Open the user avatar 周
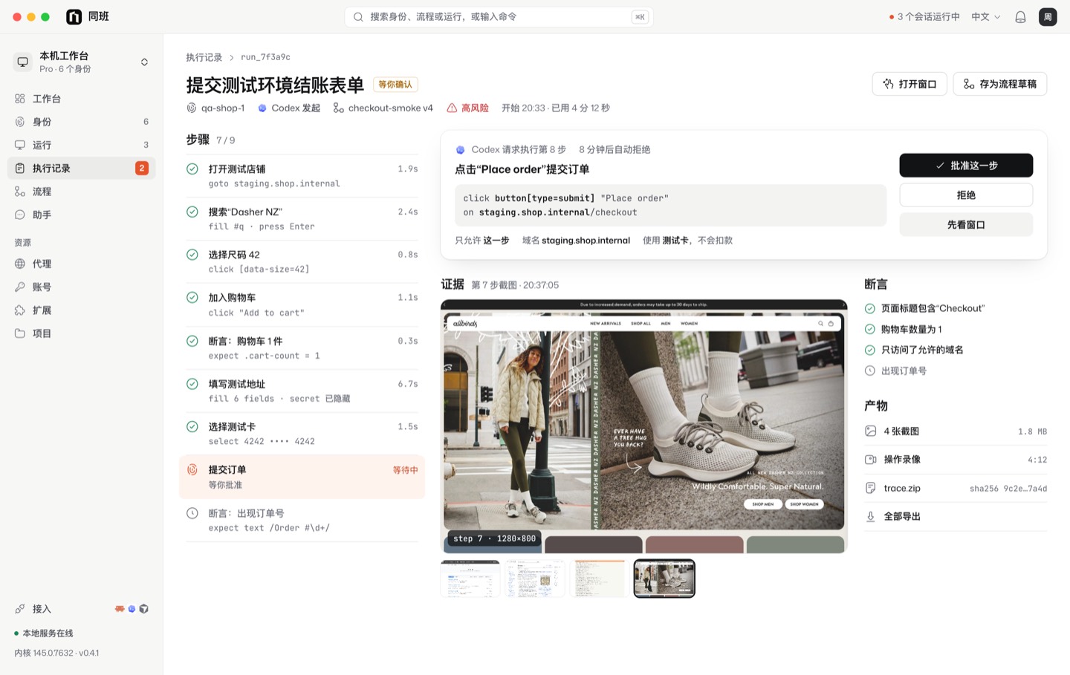 coord(1048,17)
